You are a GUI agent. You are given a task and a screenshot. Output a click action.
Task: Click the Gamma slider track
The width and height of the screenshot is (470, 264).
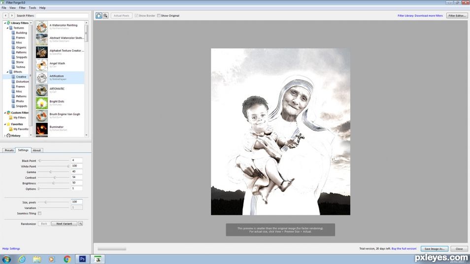click(x=54, y=172)
